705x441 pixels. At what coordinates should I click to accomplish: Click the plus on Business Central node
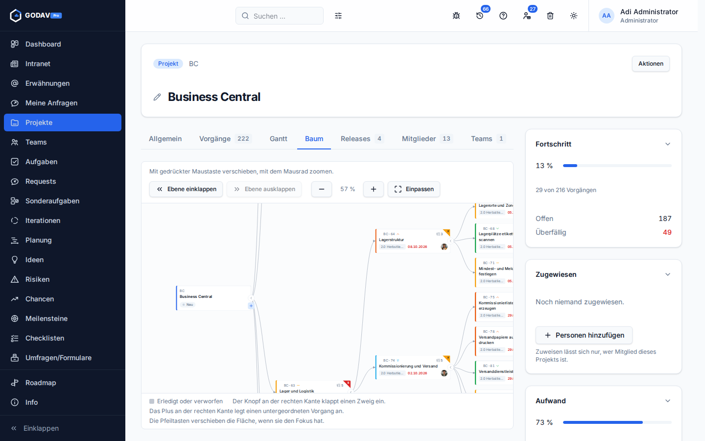pyautogui.click(x=251, y=306)
